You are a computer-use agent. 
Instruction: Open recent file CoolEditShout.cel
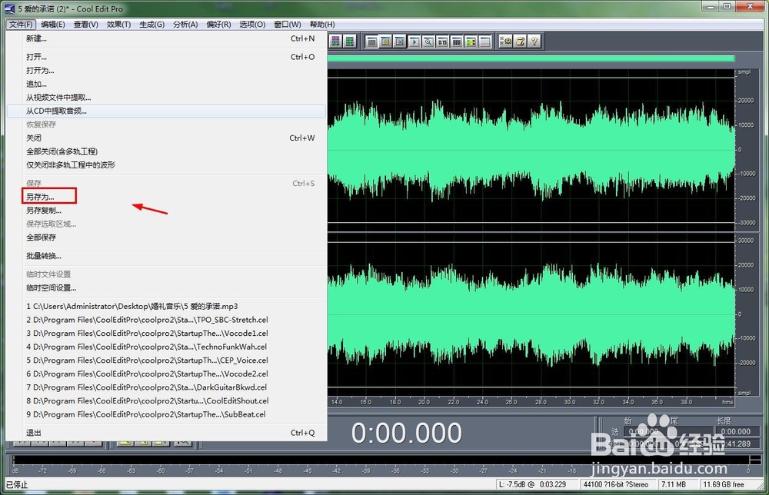167,401
